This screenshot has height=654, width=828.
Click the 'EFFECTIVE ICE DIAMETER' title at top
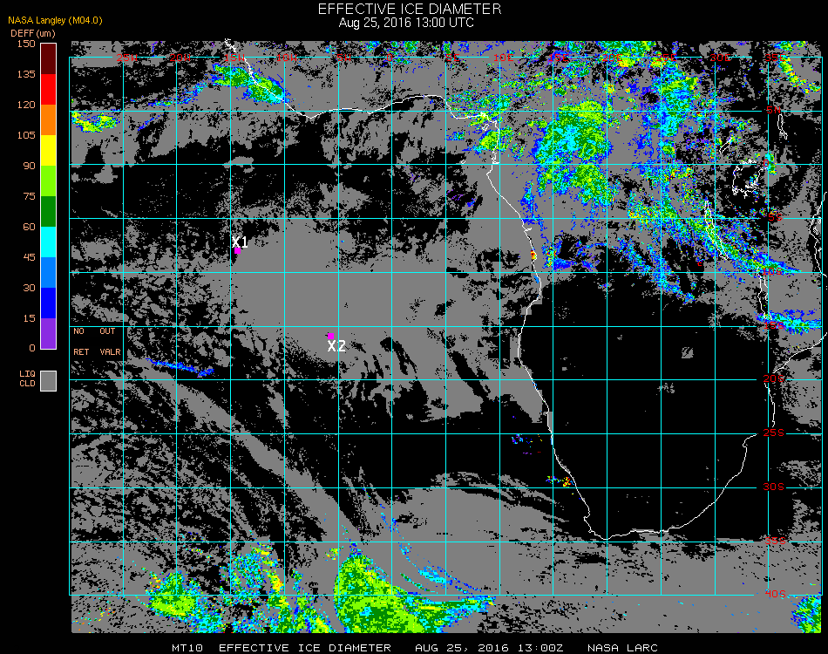pyautogui.click(x=410, y=9)
